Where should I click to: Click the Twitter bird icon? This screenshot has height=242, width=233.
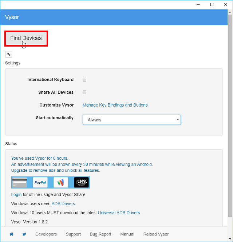click(x=24, y=234)
